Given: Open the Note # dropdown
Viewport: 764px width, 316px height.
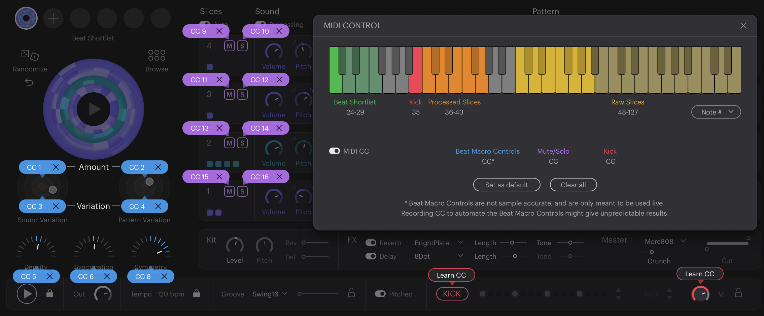Looking at the screenshot, I should pyautogui.click(x=716, y=112).
